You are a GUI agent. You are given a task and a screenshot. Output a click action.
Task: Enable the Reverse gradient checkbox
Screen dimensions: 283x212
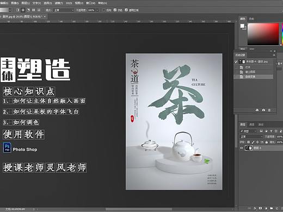(103, 10)
